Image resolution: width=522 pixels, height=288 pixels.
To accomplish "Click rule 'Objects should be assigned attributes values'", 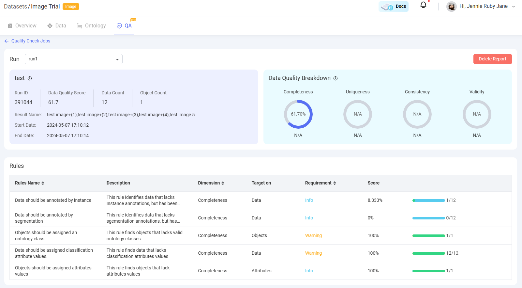I will click(53, 271).
